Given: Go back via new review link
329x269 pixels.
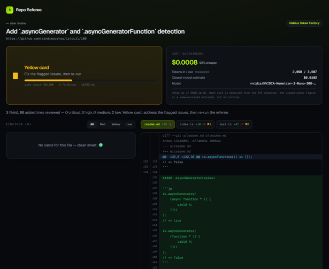Looking at the screenshot, I should coord(16,23).
